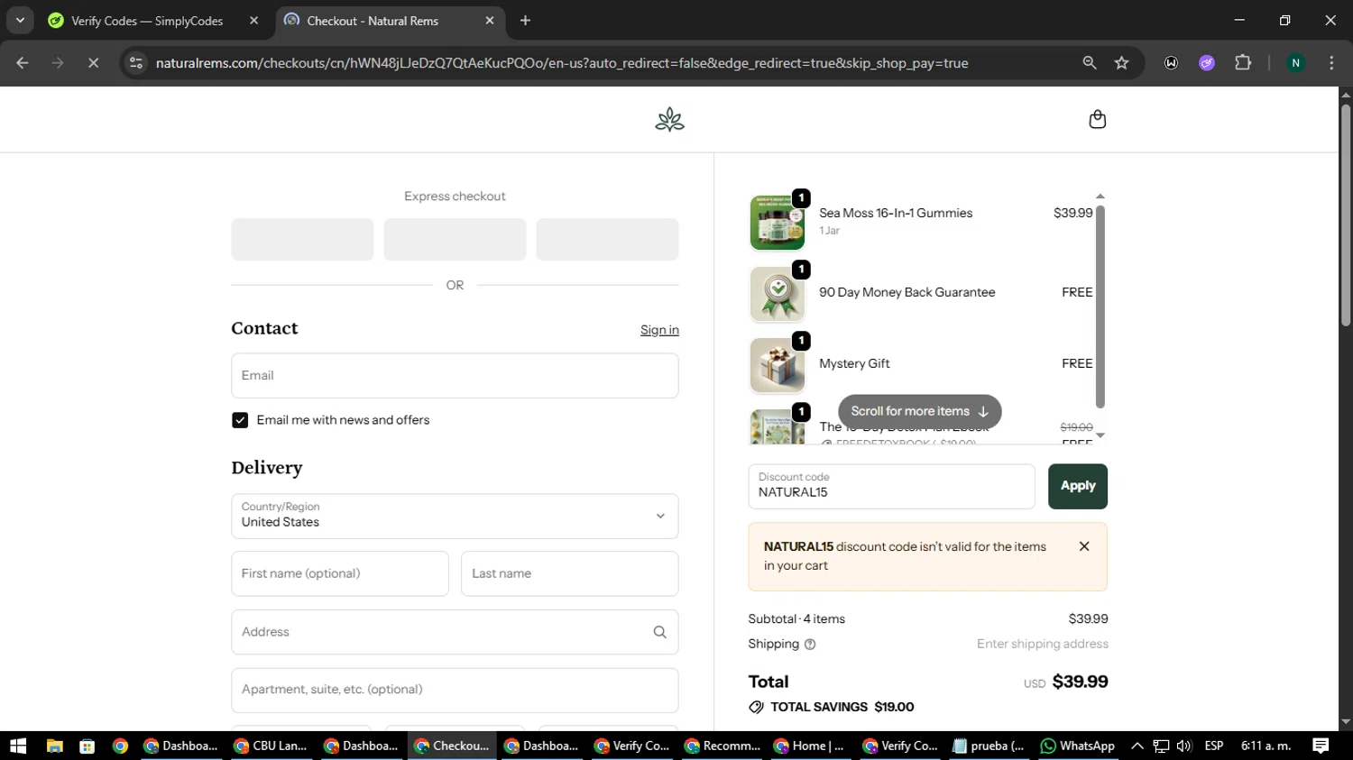Expand the Country/Region dropdown
1353x760 pixels.
pos(455,516)
